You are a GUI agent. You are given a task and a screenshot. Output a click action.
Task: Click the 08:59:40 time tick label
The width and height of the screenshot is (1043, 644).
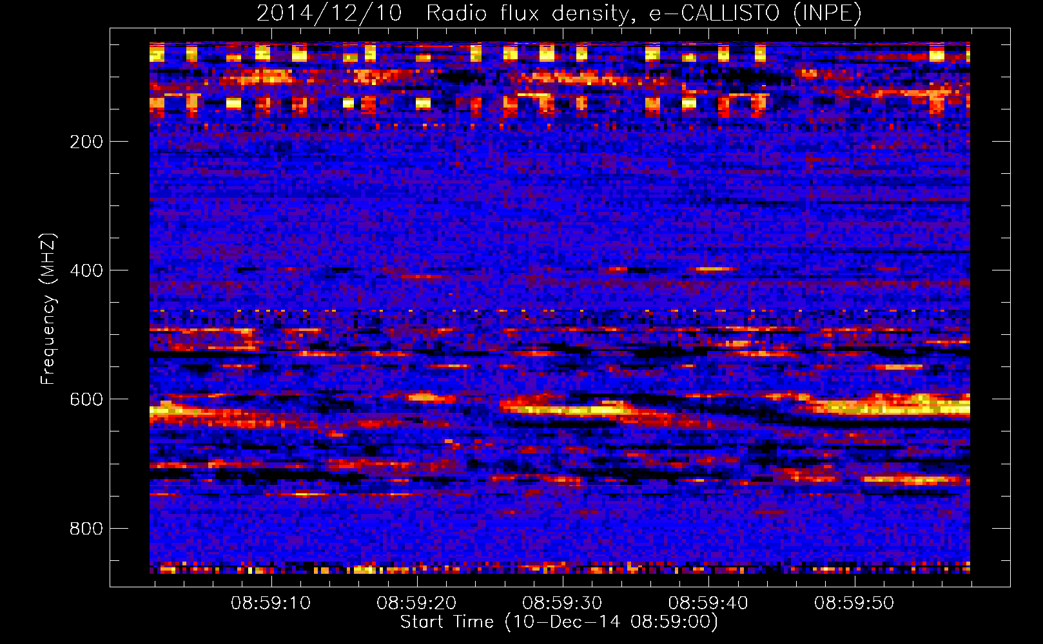point(708,603)
